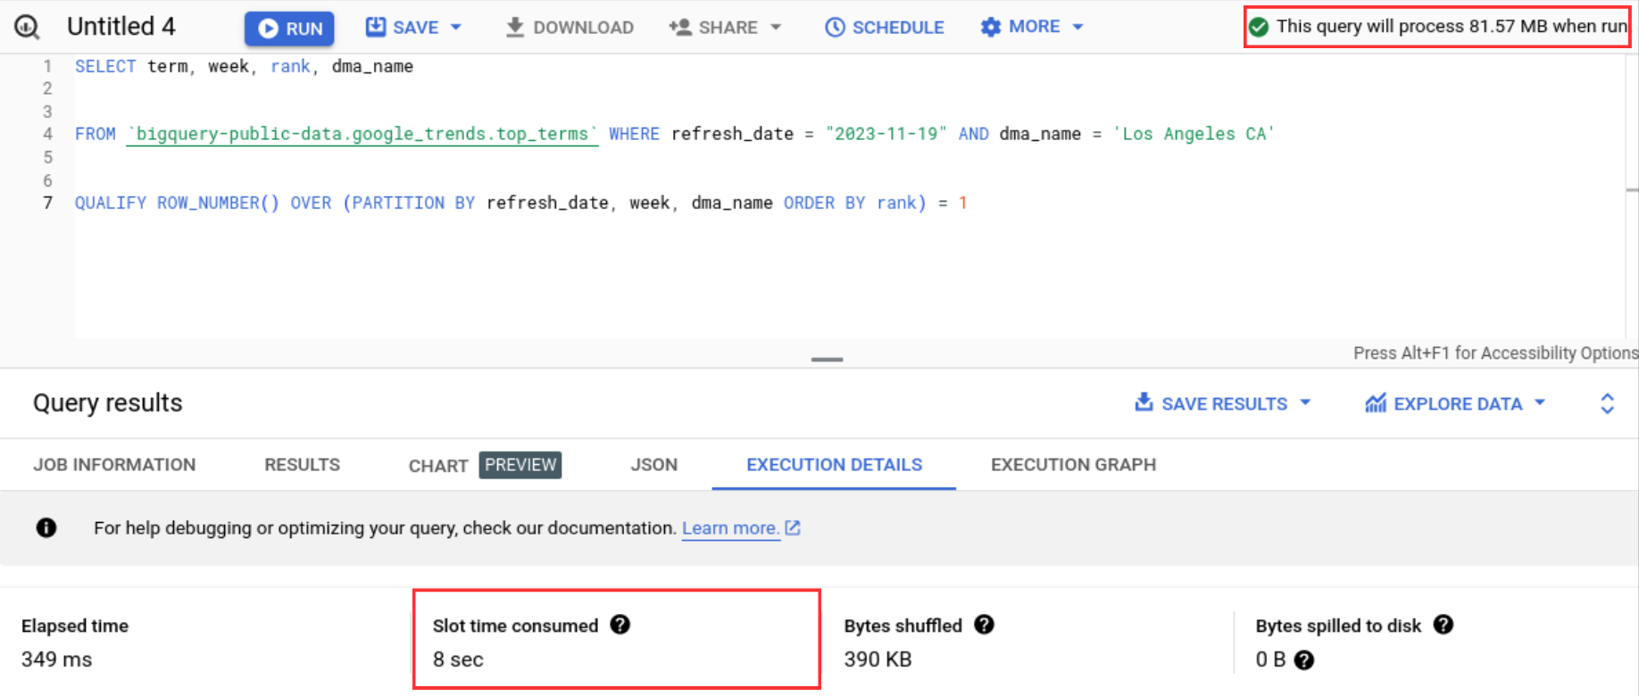Click line number 7 in the editor gutter
This screenshot has height=696, width=1639.
click(x=47, y=203)
